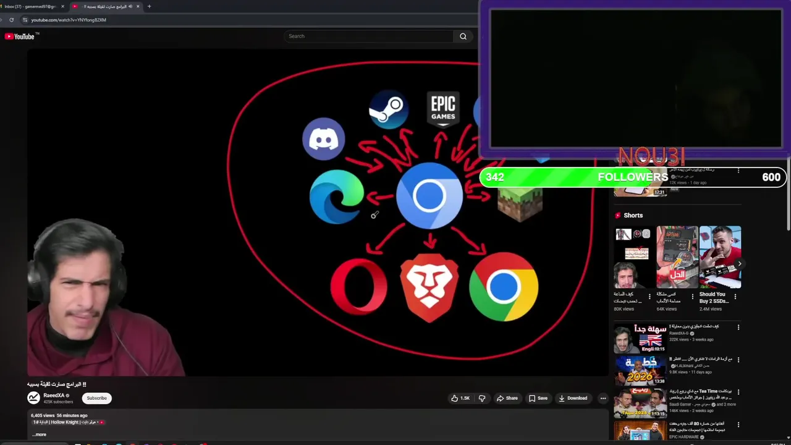Screen dimensions: 791x445
Task: Click the Shorts section logo
Action: [x=618, y=216]
